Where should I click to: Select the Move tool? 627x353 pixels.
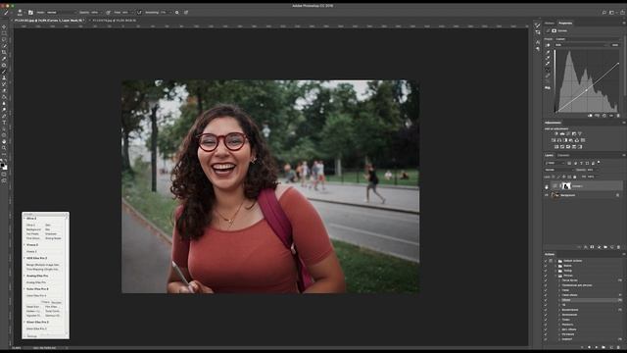4,27
